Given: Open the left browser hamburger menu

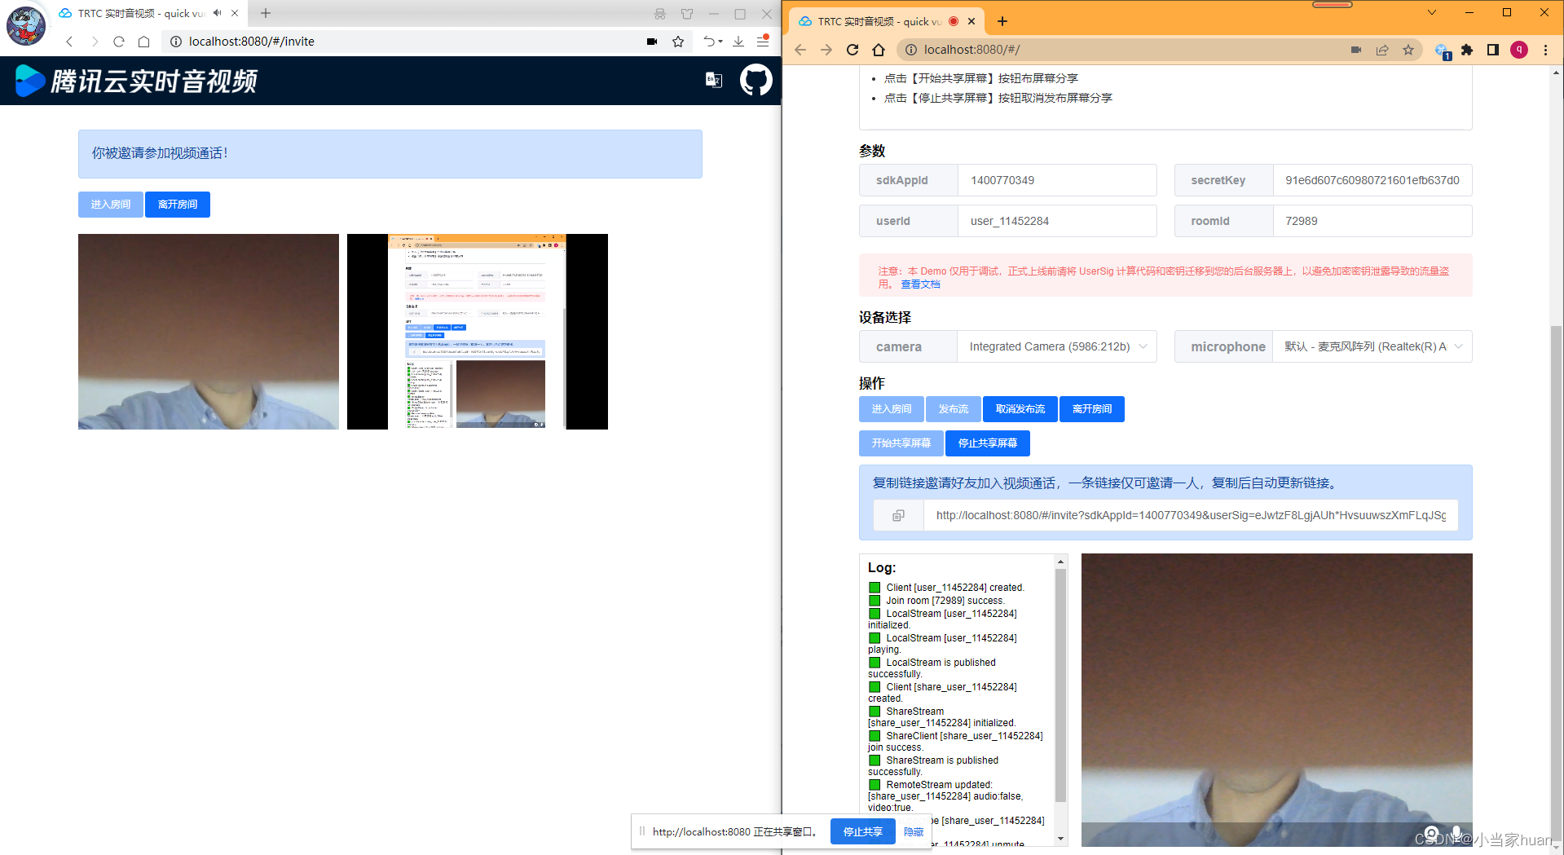Looking at the screenshot, I should pos(763,42).
